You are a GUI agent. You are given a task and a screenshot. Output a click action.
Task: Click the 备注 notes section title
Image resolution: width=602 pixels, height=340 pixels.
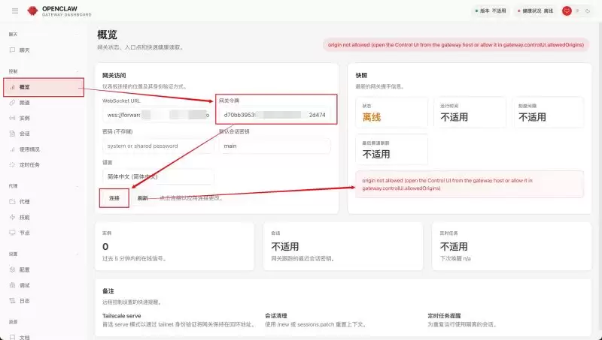(108, 291)
